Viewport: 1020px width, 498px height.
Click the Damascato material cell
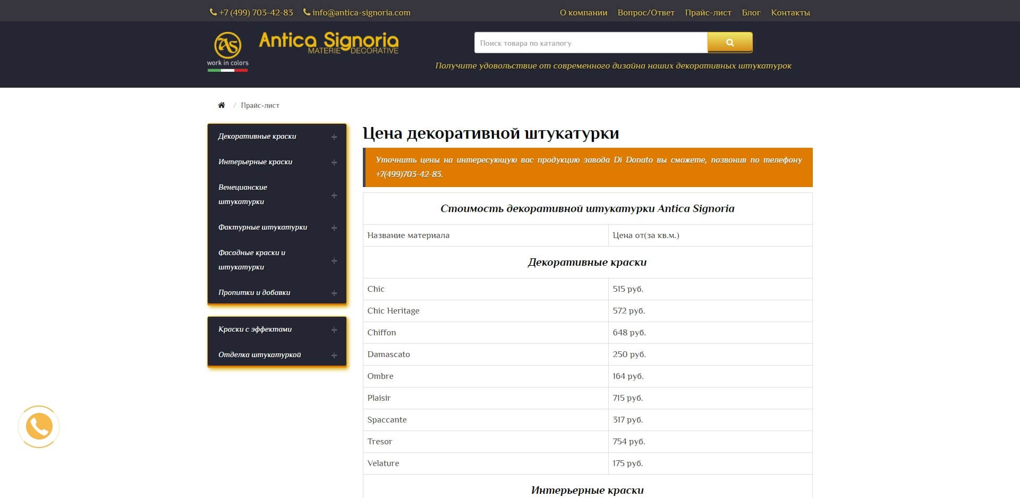pos(486,354)
